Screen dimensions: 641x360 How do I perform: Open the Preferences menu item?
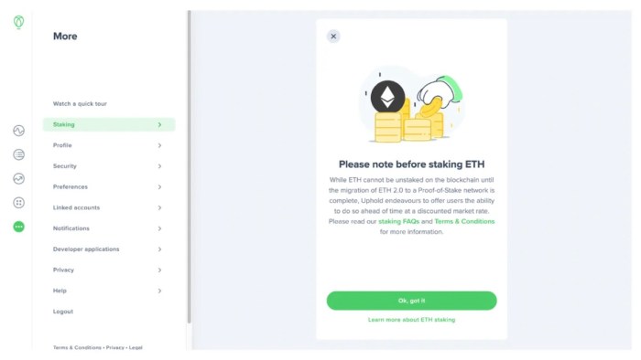(109, 186)
